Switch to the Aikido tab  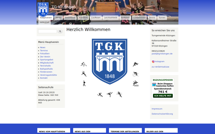click(x=58, y=18)
